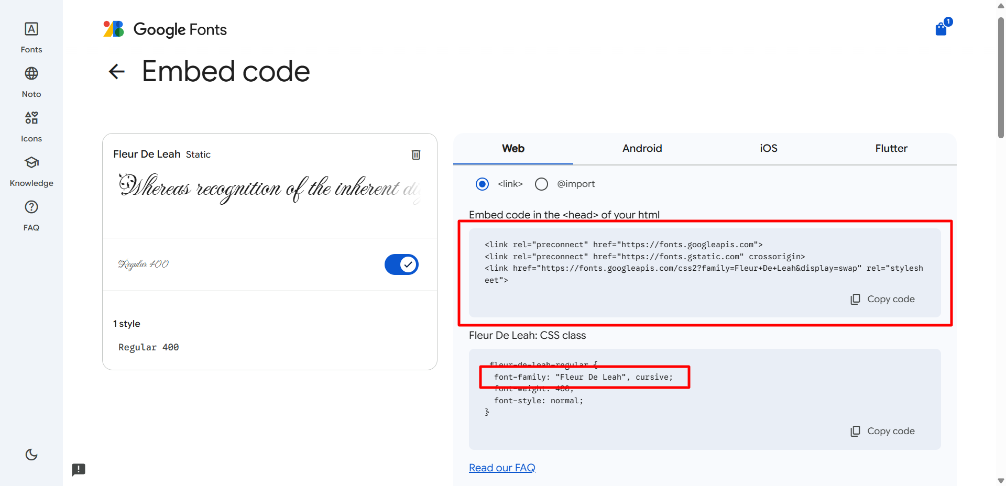Click the Google Fonts logo
This screenshot has height=486, width=1006.
click(165, 29)
